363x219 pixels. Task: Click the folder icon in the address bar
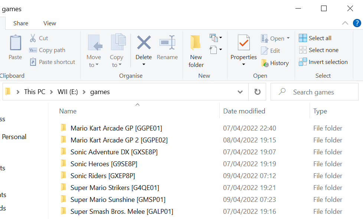pos(8,91)
